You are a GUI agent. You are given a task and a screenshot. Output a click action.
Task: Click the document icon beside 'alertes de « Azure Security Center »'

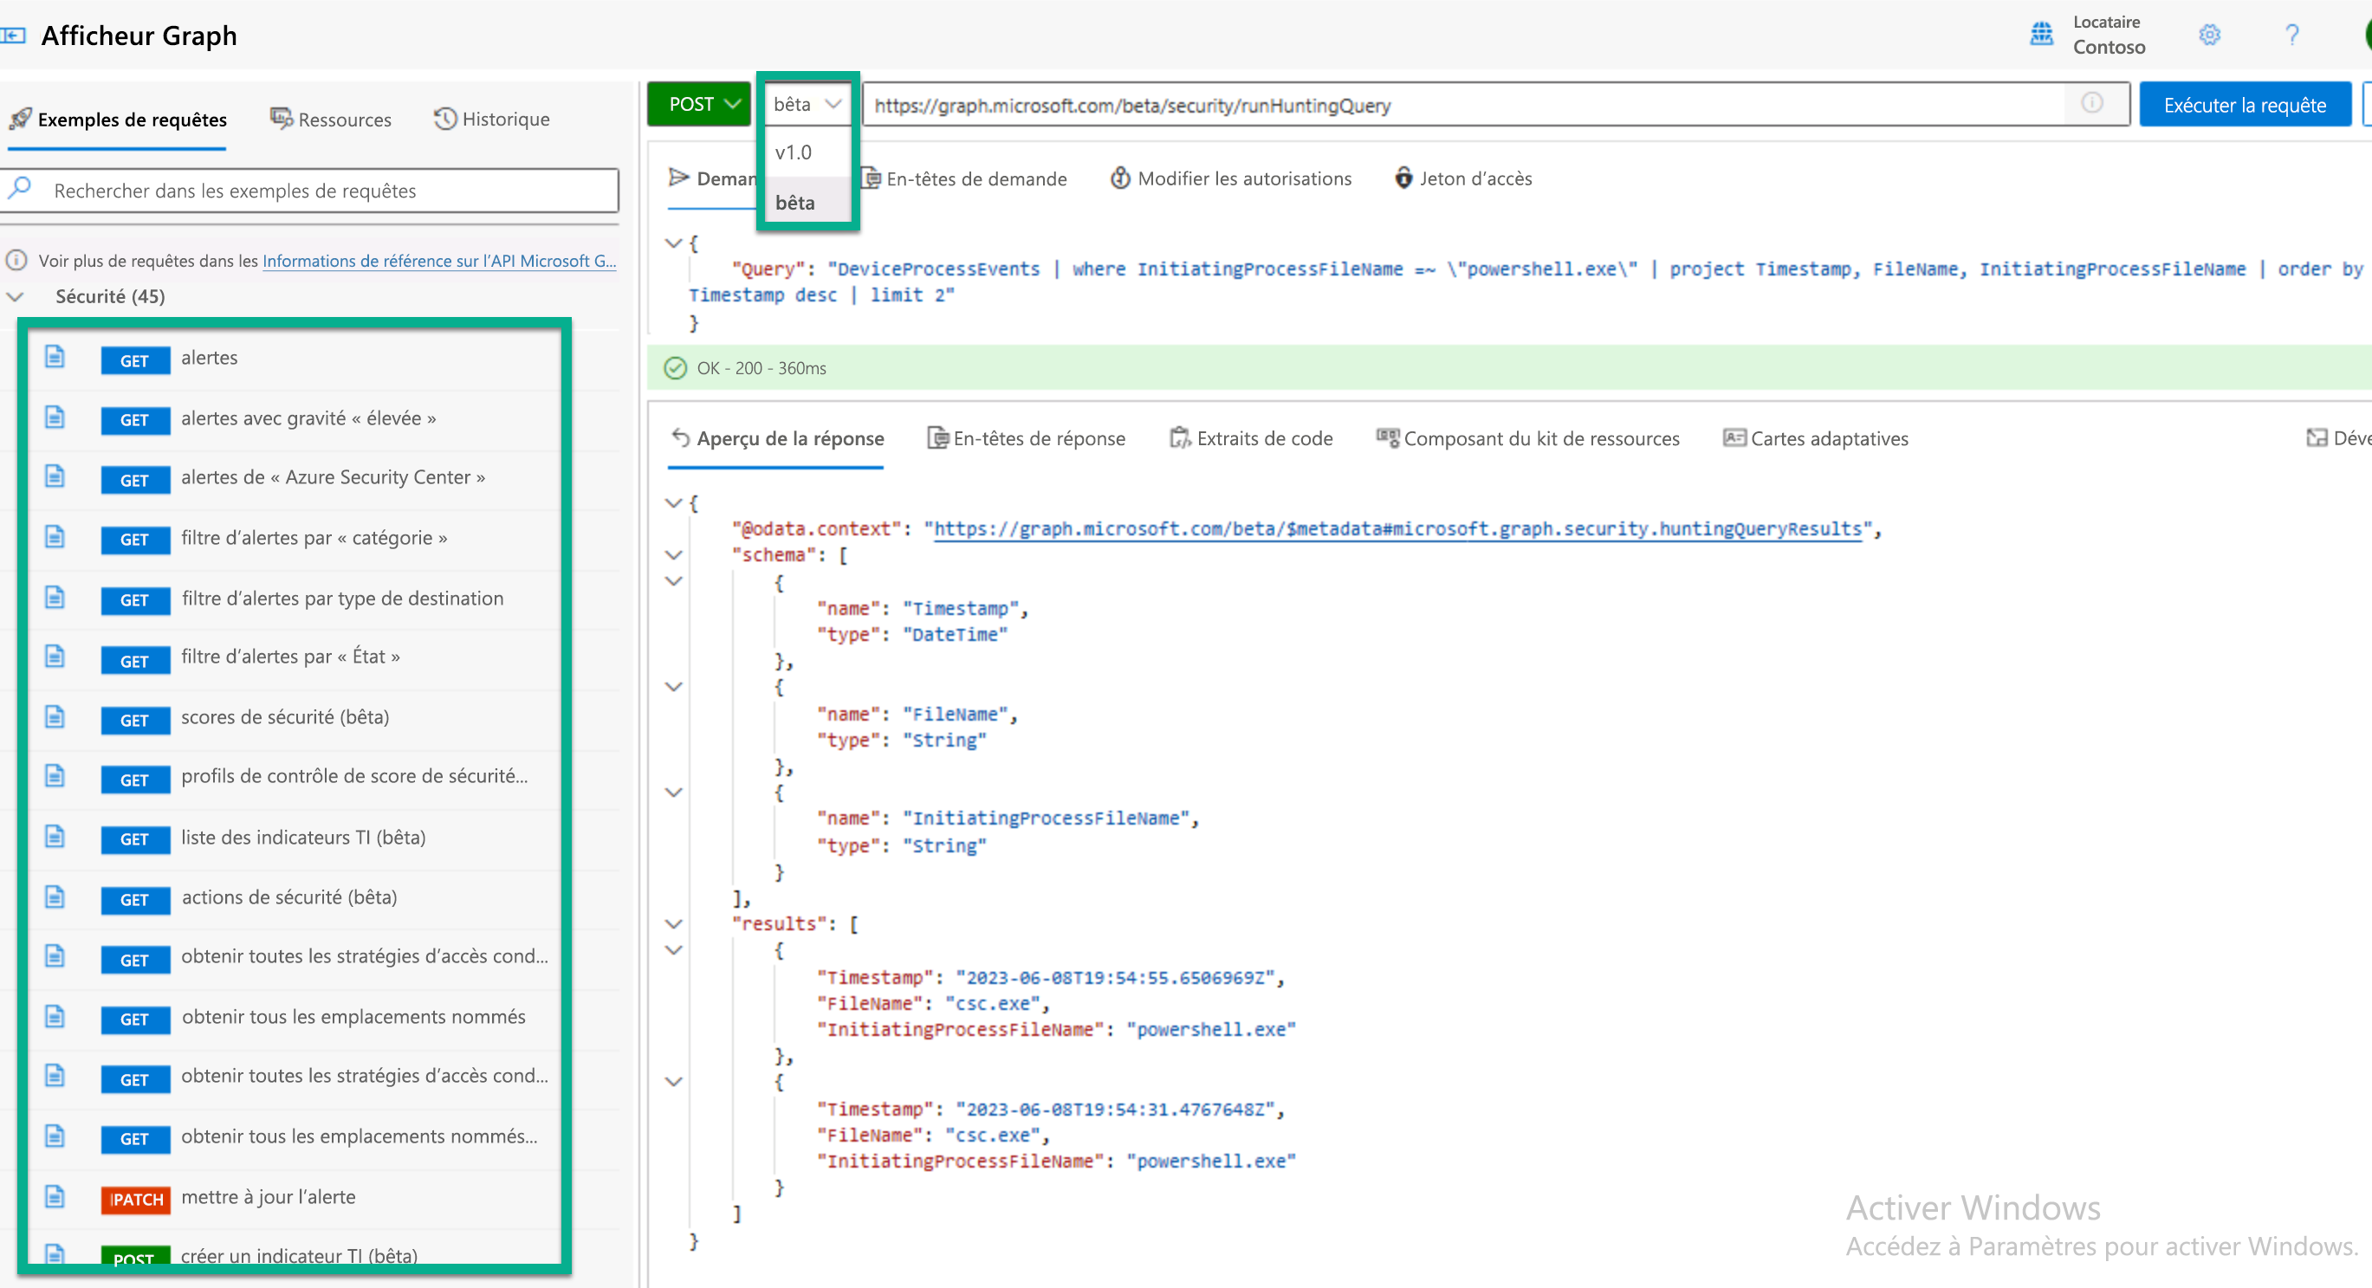point(55,476)
